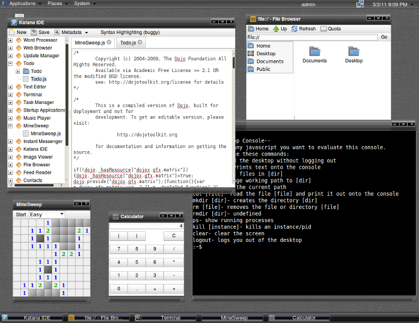Click Start in the MineSweep window
419x323 pixels.
[21, 214]
